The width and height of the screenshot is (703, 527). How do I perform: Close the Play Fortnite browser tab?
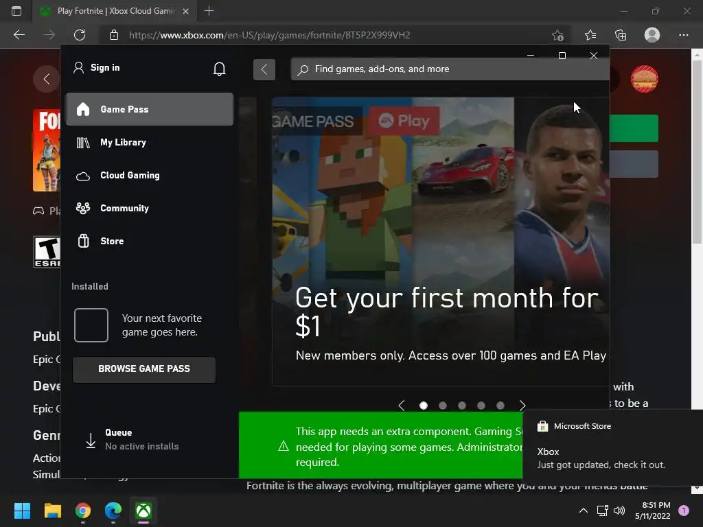point(185,11)
